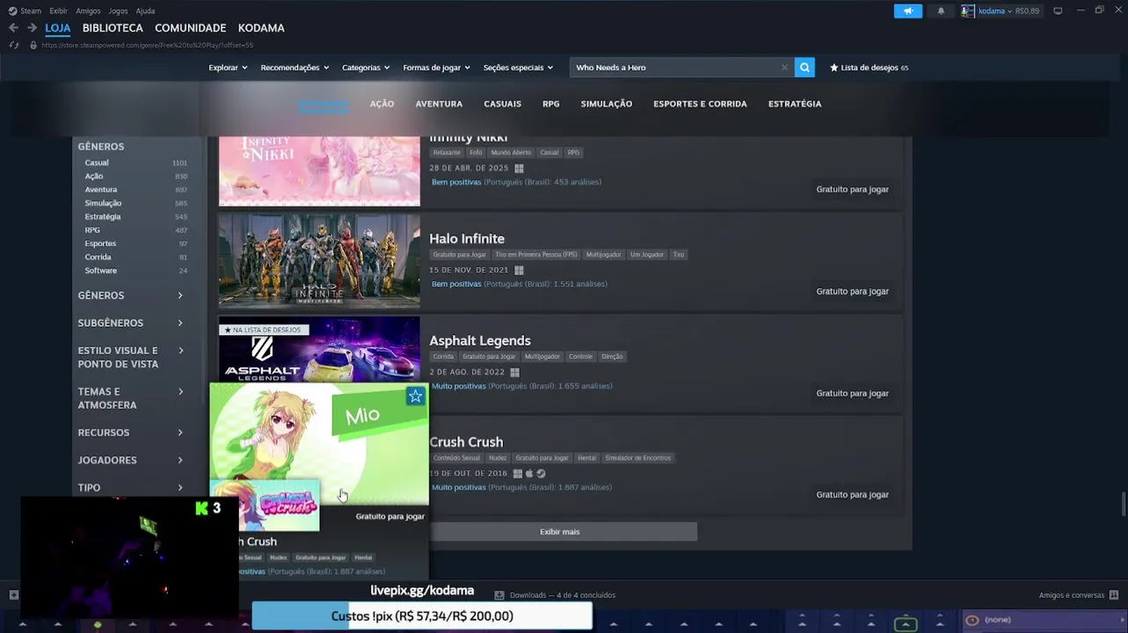Screen dimensions: 1128x633
Task: Clear the search with the X icon
Action: tap(784, 68)
